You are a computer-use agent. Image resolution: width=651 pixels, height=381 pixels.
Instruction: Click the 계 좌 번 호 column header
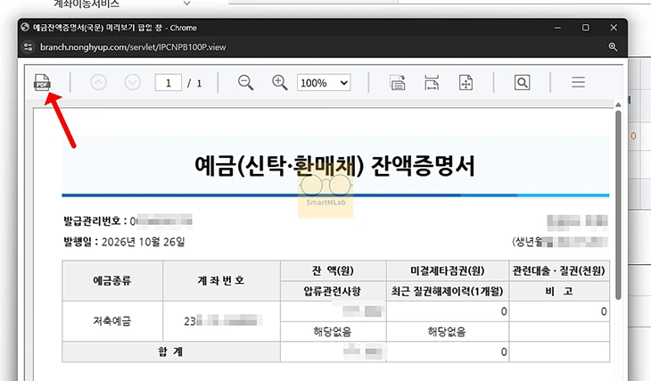221,280
